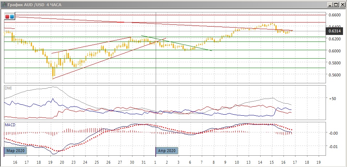Click the DMI indicator label
The image size is (347, 167).
(8, 88)
